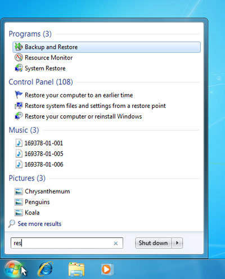Screen dimensions: 225x279
Task: Click the music note icon for 169378-01-001
Action: pos(19,143)
